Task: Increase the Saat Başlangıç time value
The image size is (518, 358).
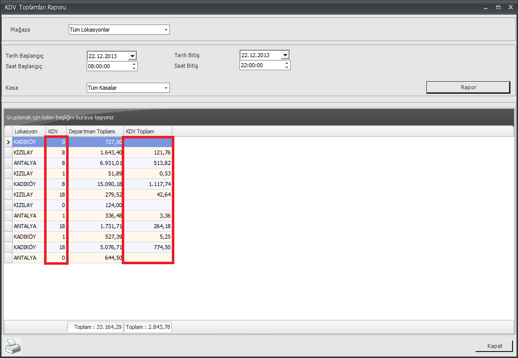Action: (134, 64)
